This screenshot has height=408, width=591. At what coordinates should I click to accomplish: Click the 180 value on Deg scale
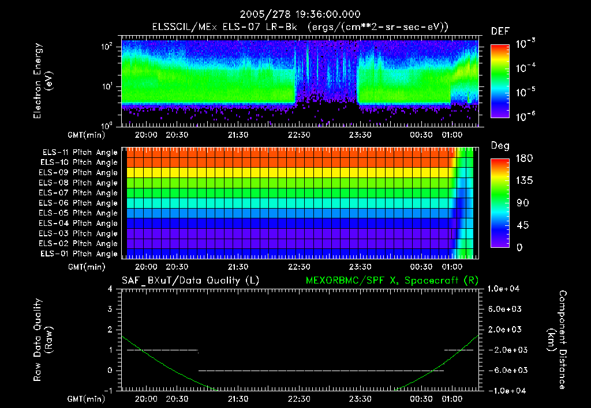524,158
